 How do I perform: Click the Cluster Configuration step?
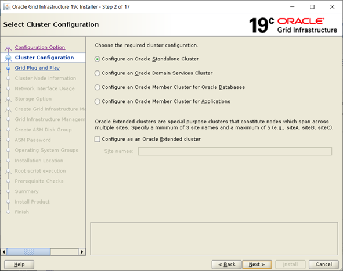point(44,58)
